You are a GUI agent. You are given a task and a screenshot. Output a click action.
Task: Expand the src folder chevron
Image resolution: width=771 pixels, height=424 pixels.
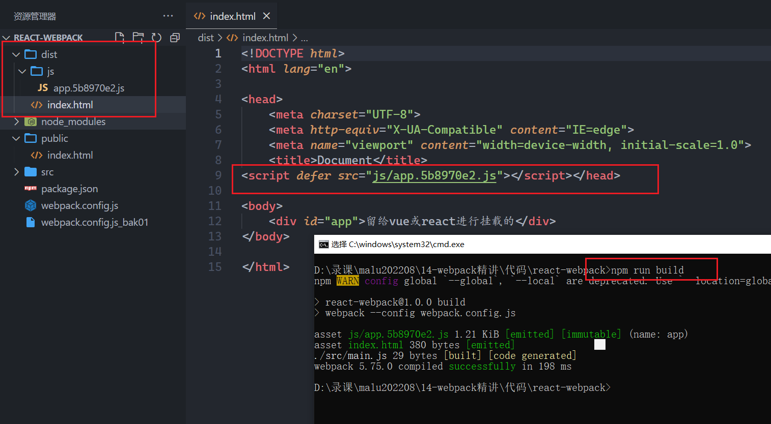(16, 172)
